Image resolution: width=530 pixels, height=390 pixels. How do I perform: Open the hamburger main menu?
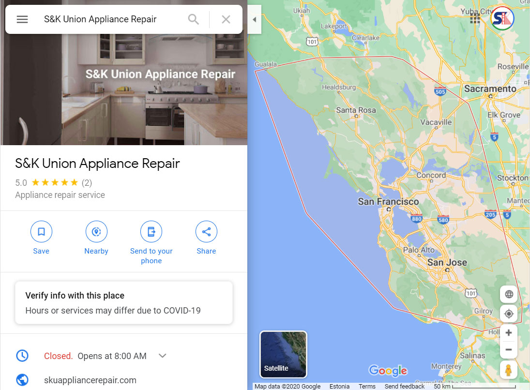22,19
